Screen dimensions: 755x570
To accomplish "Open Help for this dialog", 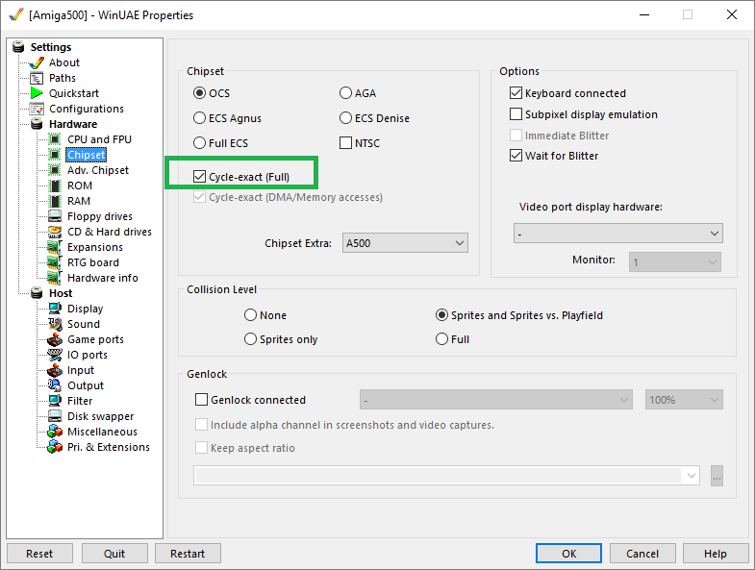I will coord(715,554).
